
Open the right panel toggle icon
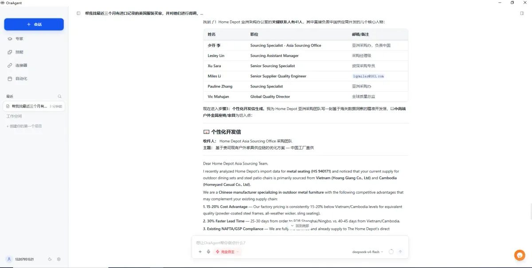tap(522, 13)
